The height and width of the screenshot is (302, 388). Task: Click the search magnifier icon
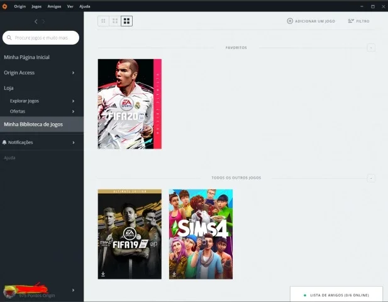pyautogui.click(x=9, y=38)
